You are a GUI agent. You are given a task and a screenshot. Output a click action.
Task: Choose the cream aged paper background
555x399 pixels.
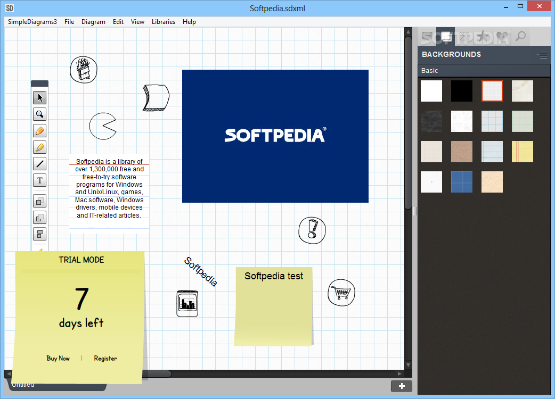click(523, 91)
